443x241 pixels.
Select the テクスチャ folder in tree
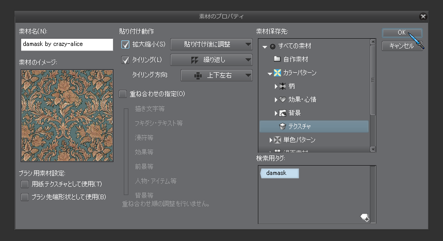point(299,126)
